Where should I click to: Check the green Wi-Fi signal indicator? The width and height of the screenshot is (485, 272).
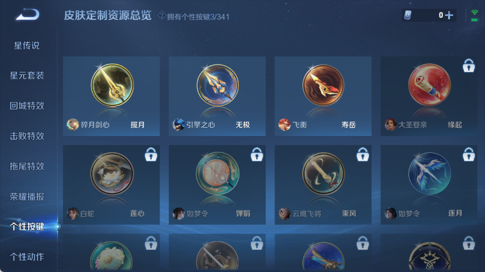[x=474, y=15]
